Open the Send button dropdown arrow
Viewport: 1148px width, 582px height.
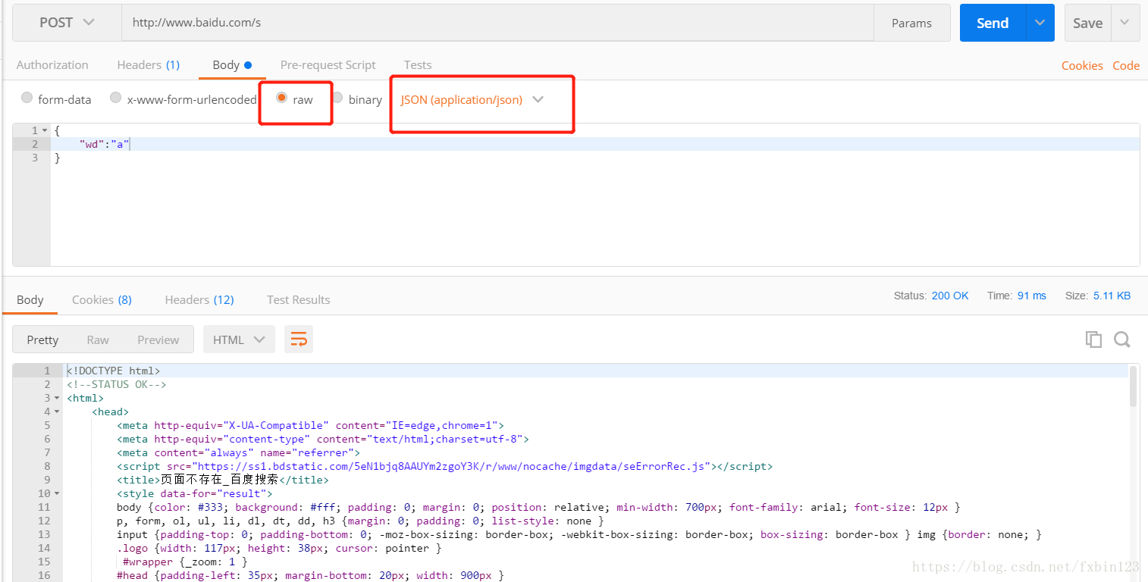pyautogui.click(x=1040, y=23)
